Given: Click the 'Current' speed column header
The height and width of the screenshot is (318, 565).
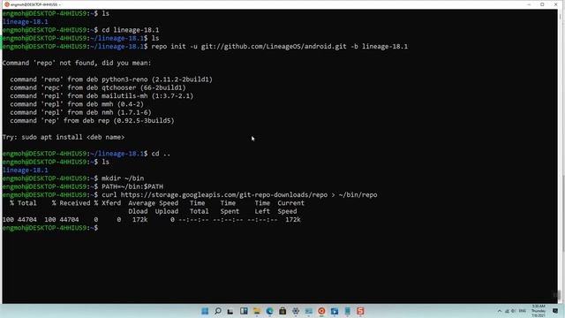Looking at the screenshot, I should [290, 203].
